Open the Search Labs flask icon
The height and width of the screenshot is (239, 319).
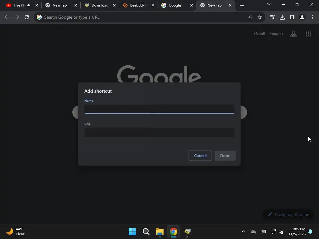(293, 34)
